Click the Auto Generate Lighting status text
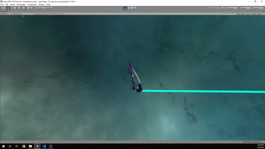This screenshot has height=149, width=265. coord(252,142)
